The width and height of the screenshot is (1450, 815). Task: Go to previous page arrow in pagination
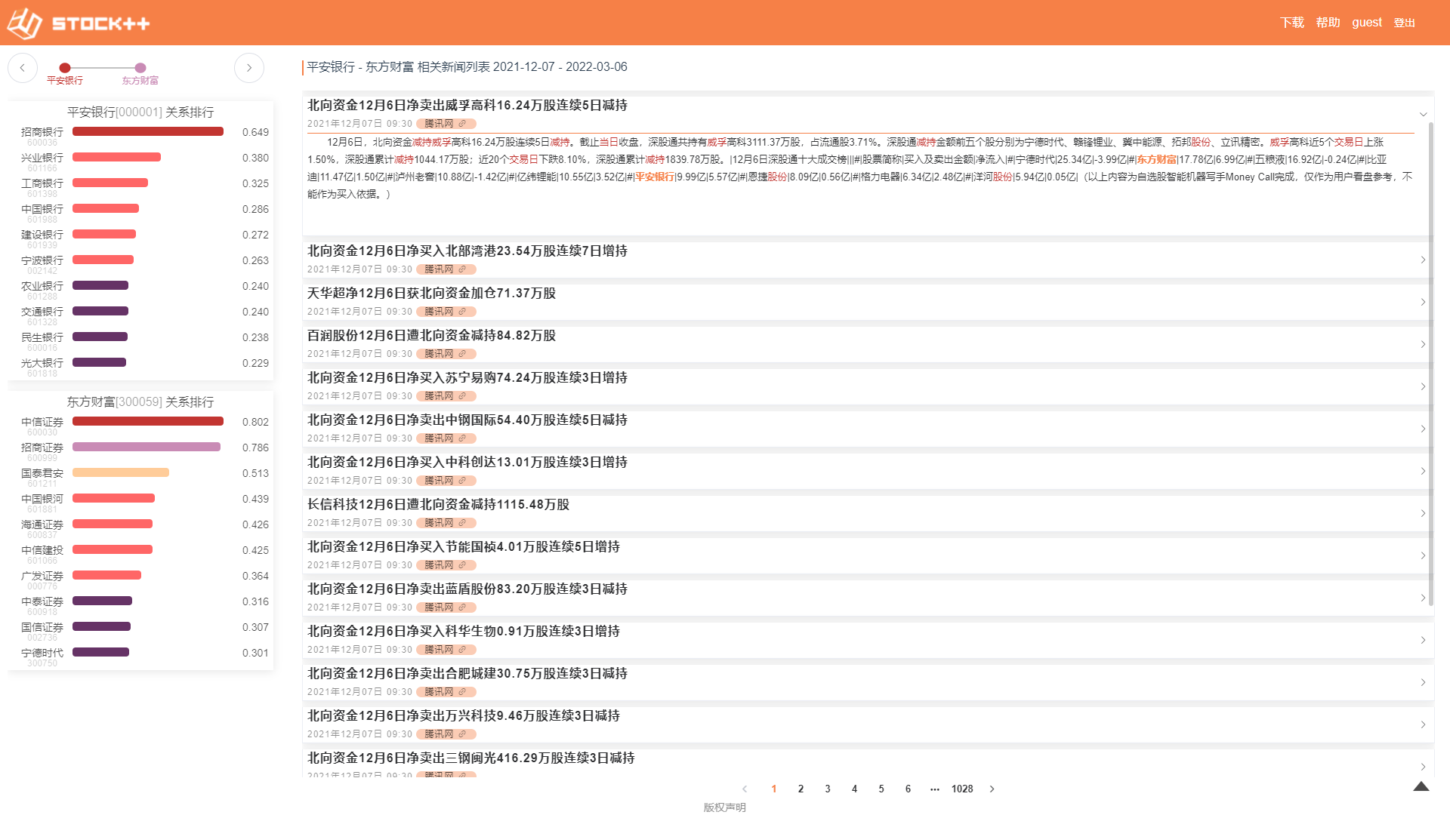click(745, 789)
